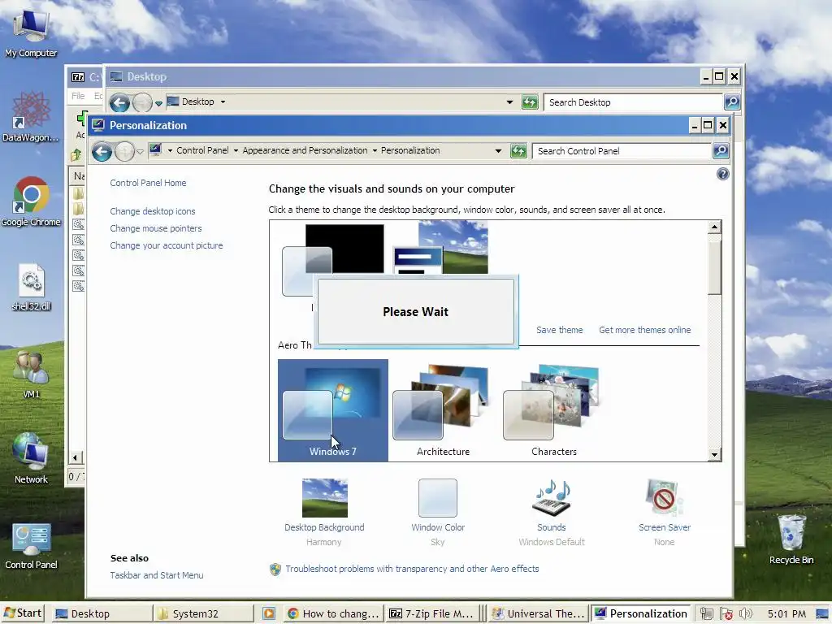Screen dimensions: 832x624
Task: Switch to How to chang... Chrome taskbar button
Action: [x=333, y=613]
